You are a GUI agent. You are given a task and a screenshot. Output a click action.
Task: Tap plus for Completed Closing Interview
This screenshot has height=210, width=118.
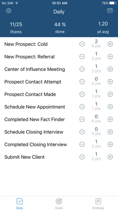(x=110, y=144)
